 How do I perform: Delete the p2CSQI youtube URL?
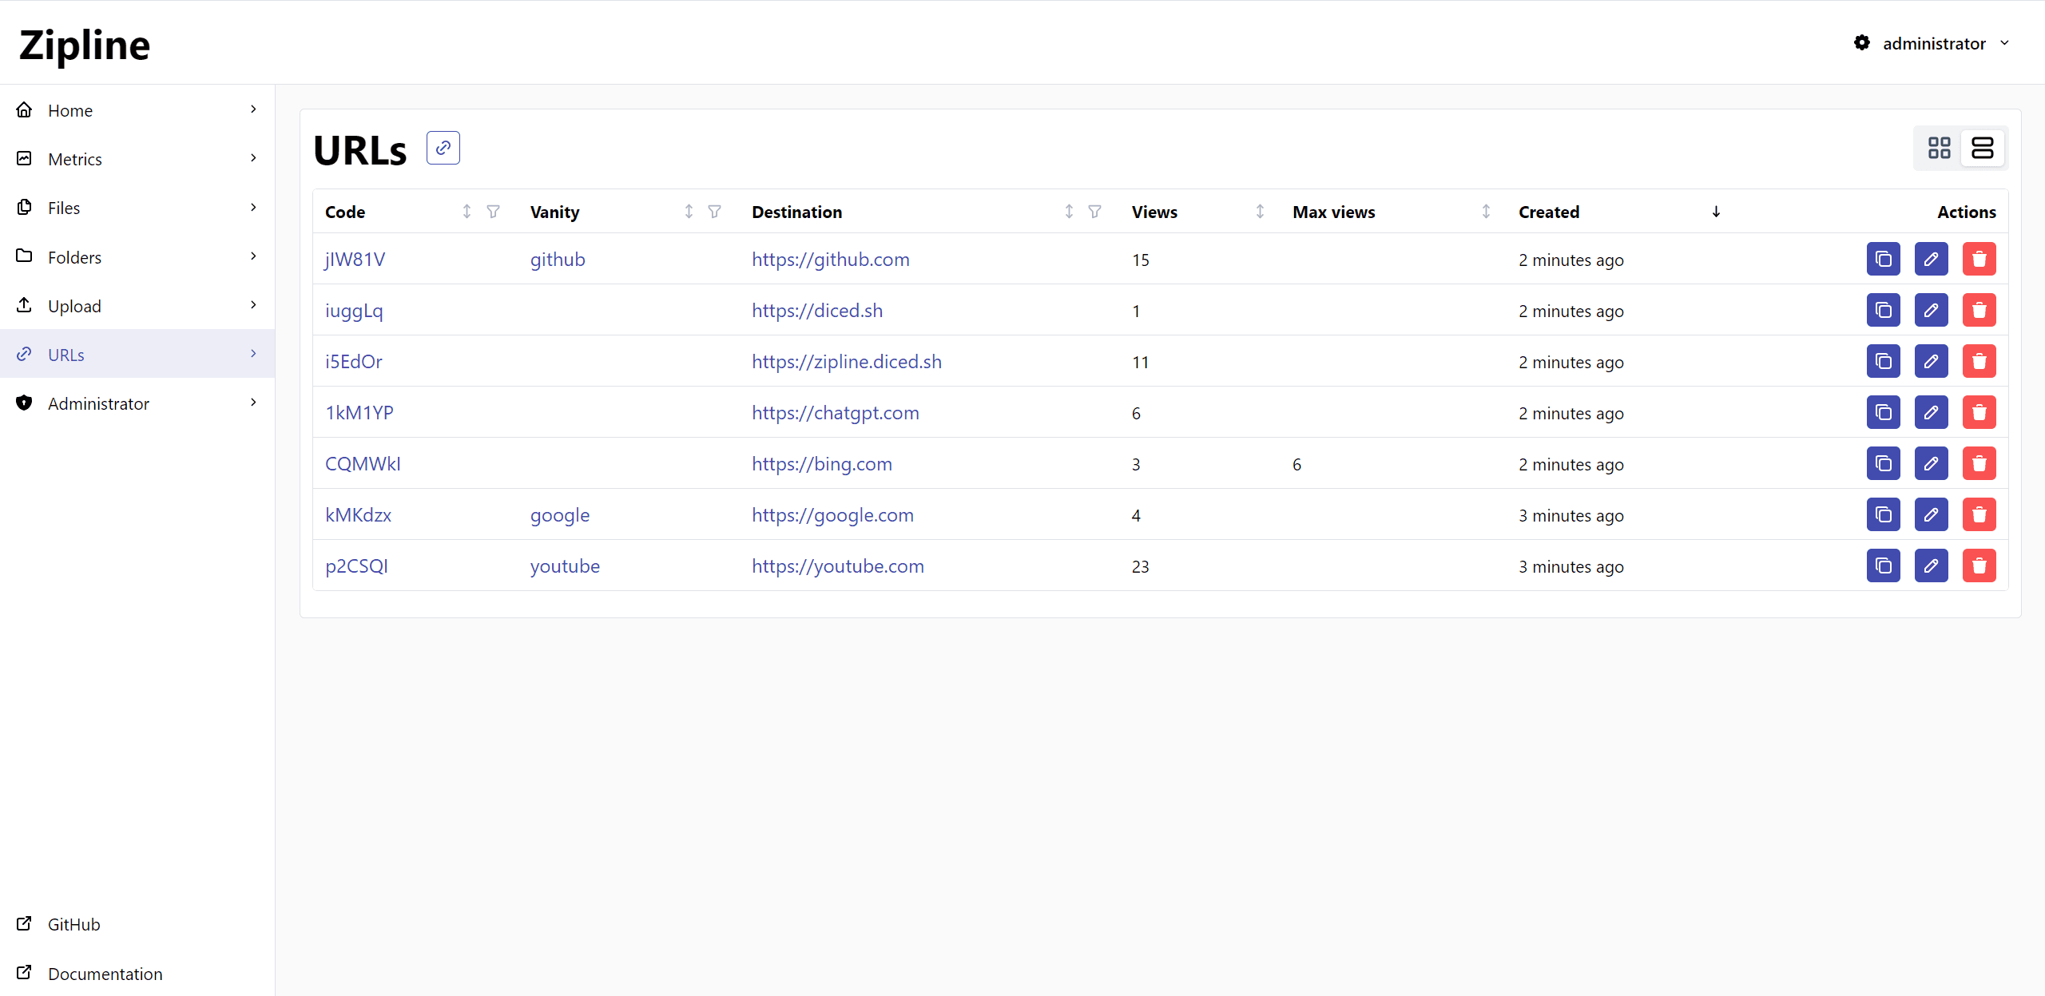[x=1979, y=565]
